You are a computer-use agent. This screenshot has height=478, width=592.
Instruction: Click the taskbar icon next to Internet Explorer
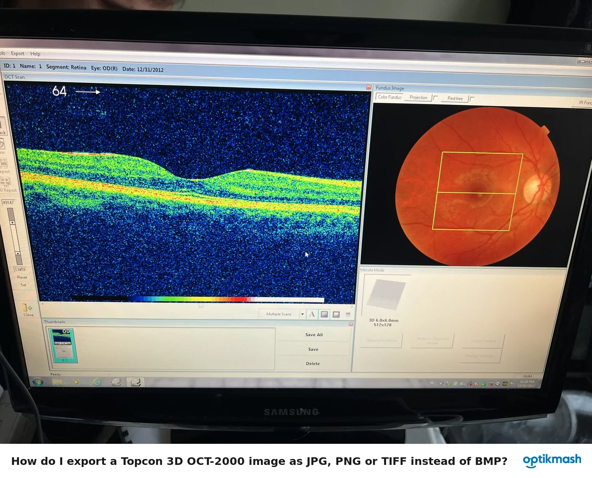pos(116,382)
